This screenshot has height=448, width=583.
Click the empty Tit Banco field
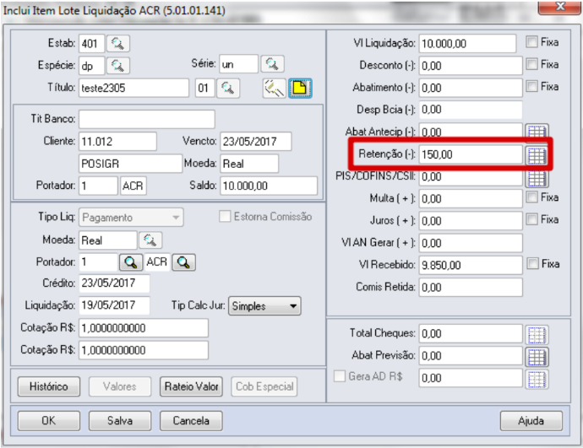coord(147,119)
